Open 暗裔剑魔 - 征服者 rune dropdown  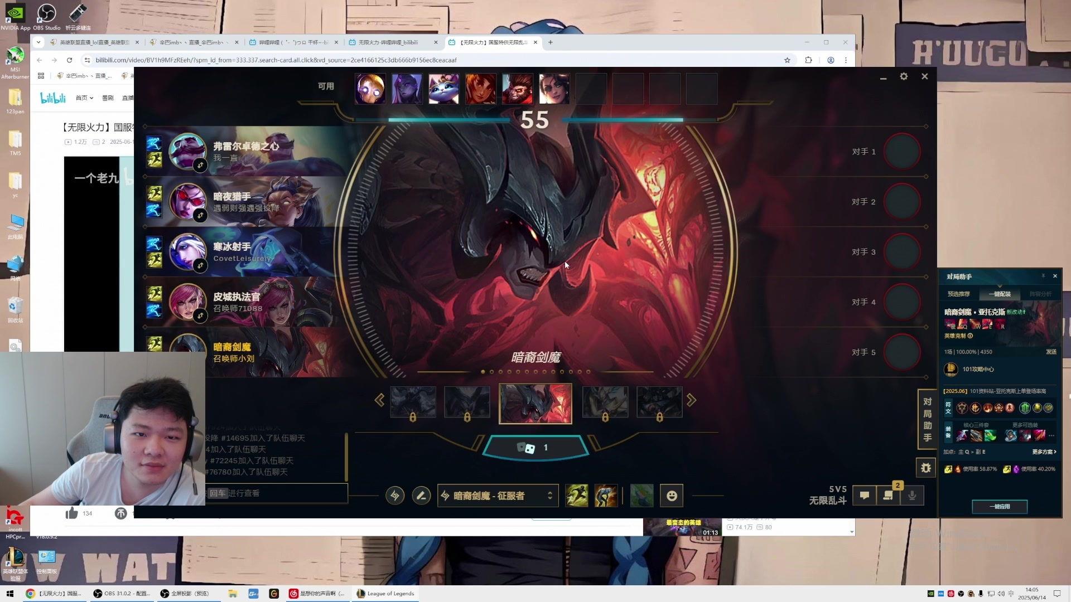[498, 496]
